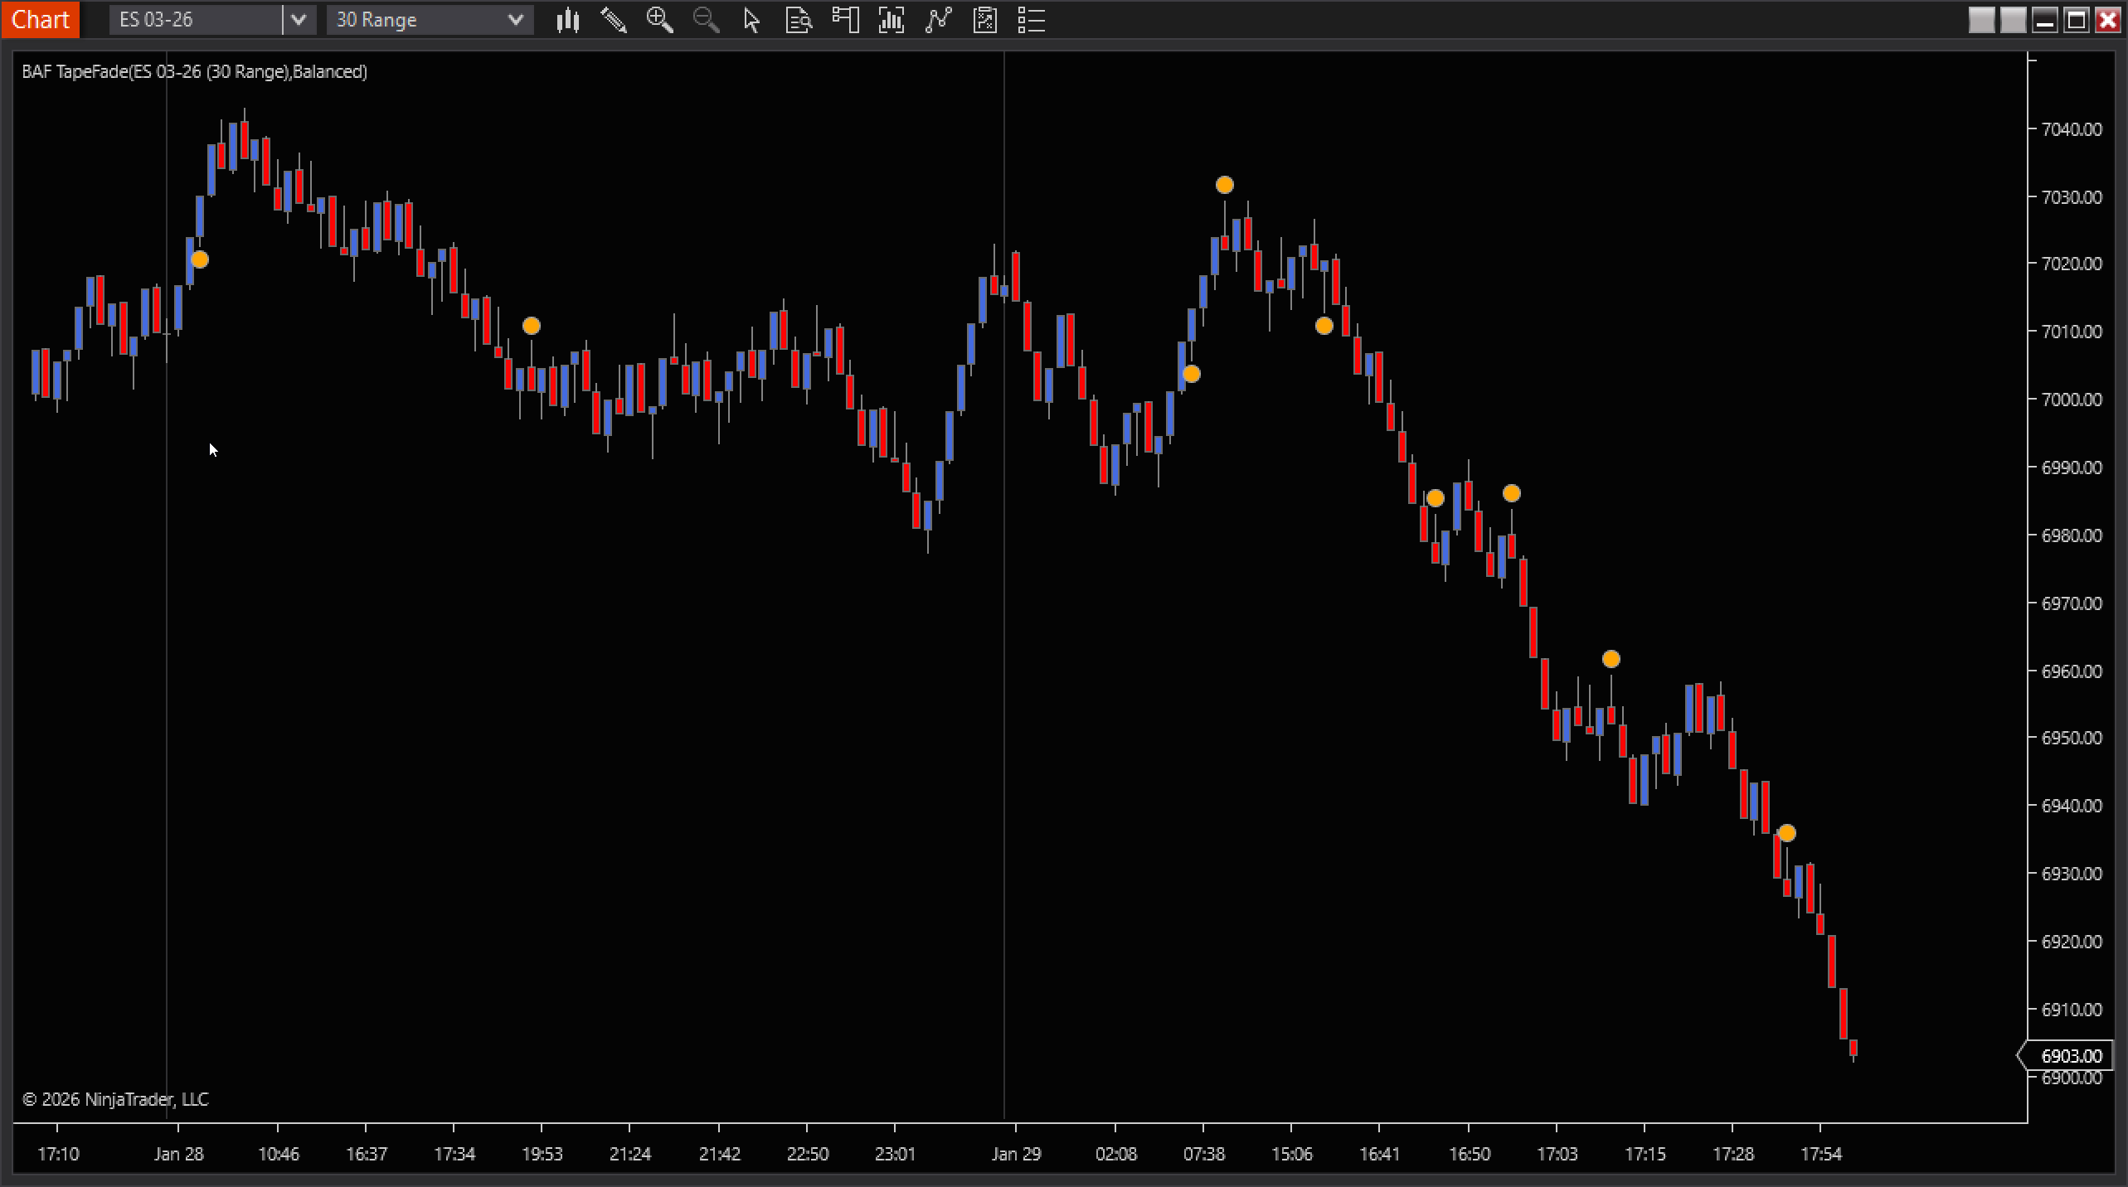
Task: Click the 10:46 time axis label
Action: pos(278,1154)
